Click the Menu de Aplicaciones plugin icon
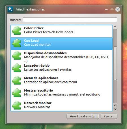The width and height of the screenshot is (127, 129). click(16, 80)
